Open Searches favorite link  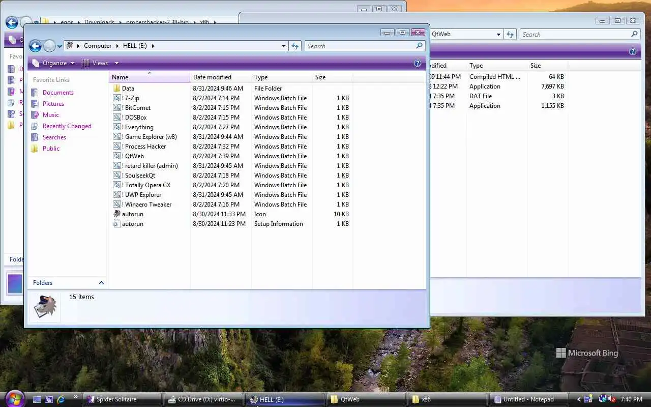click(54, 137)
